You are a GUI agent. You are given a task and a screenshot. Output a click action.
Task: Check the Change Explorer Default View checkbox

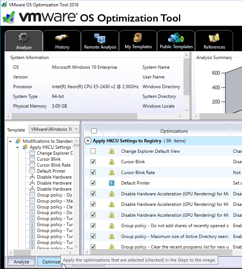(93, 151)
